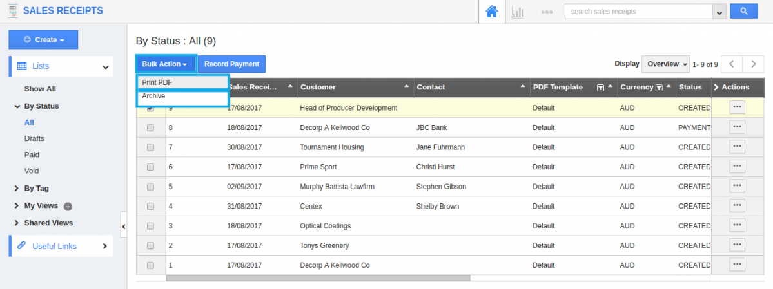Expand Shared Views section
This screenshot has height=289, width=773.
[x=17, y=223]
